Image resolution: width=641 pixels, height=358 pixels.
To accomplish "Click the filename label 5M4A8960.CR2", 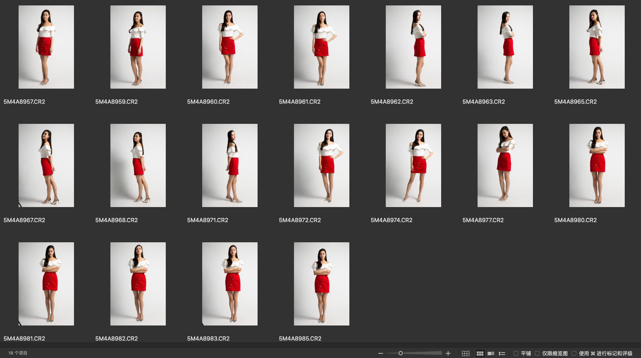I will coord(208,102).
